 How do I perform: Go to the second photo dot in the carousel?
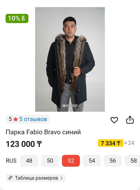pos(67,106)
